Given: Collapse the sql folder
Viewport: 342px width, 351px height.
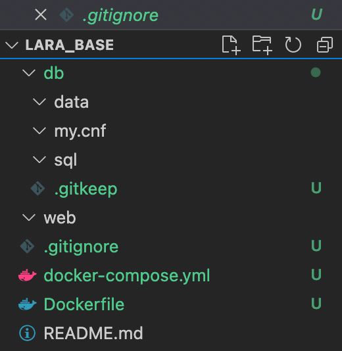Looking at the screenshot, I should (x=39, y=160).
